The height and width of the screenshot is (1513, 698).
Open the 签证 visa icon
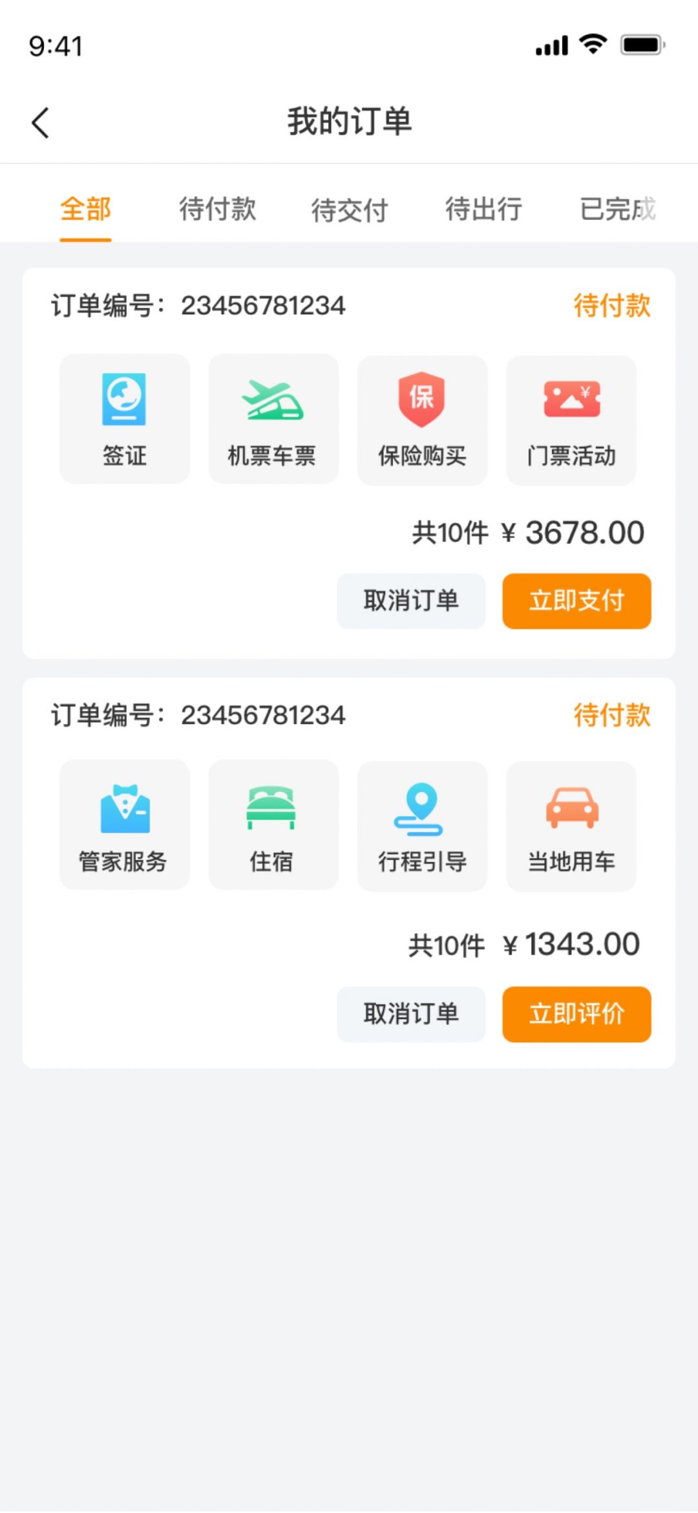(124, 398)
